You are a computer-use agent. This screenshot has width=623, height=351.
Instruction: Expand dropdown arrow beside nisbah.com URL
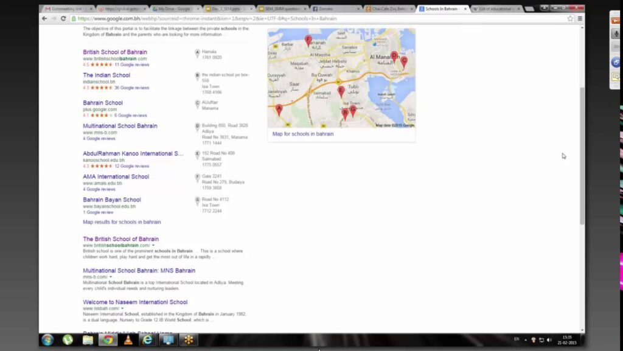122,308
